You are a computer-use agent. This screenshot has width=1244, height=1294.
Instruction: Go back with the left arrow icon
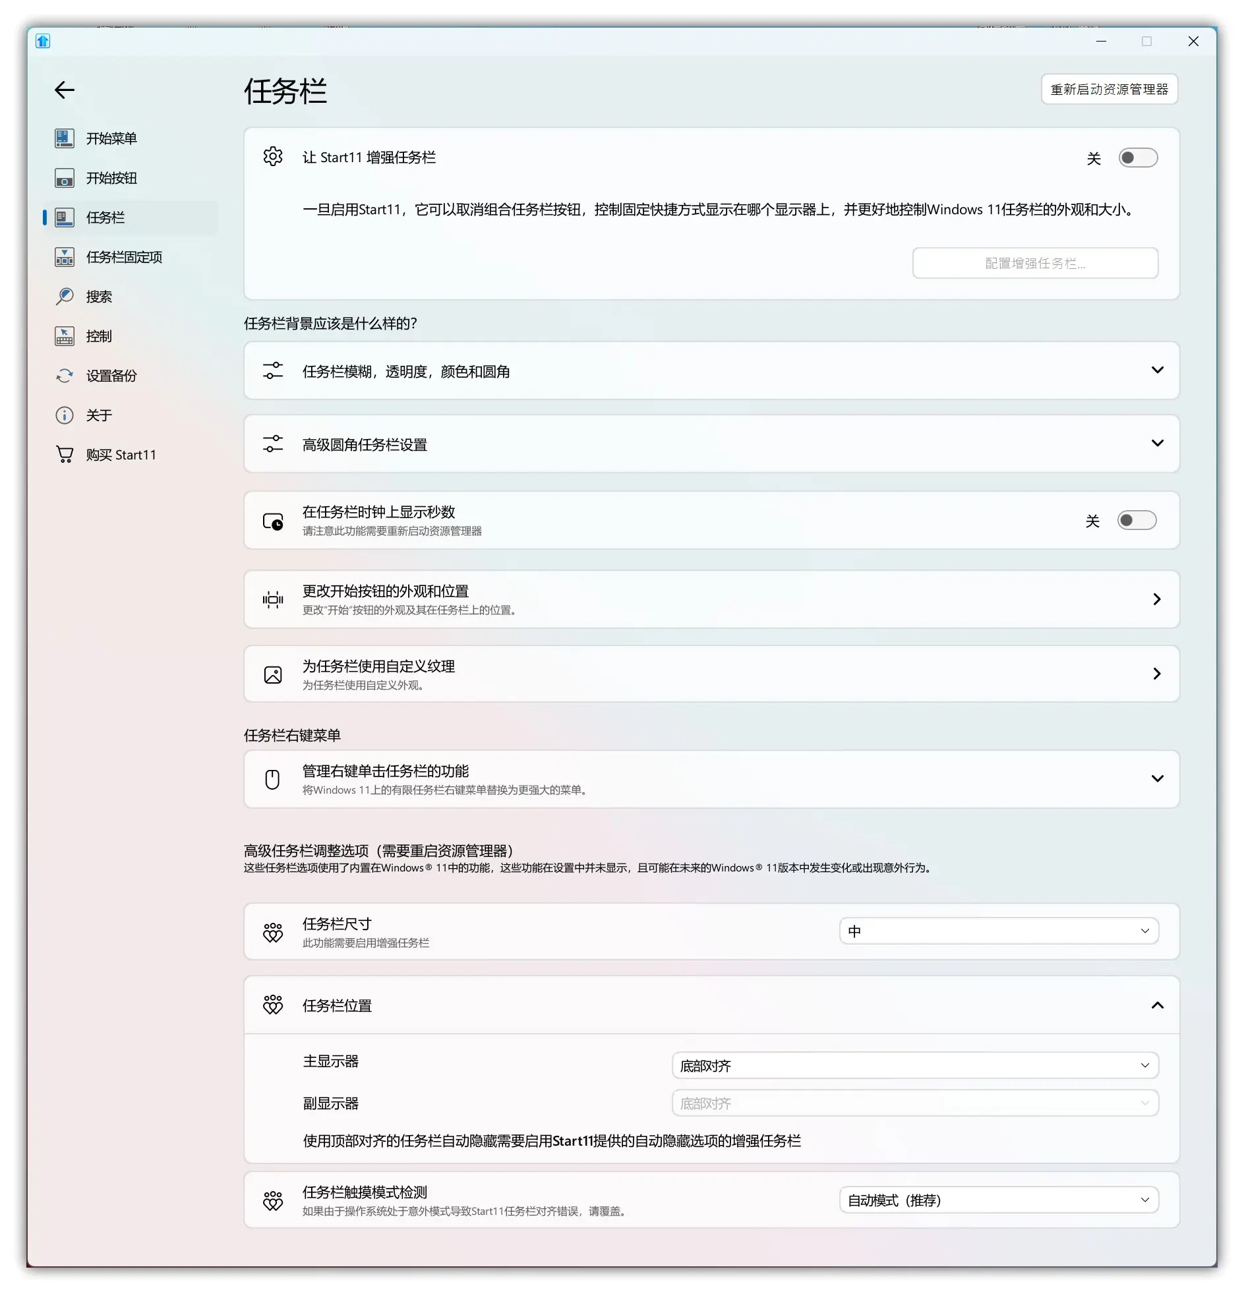point(64,90)
